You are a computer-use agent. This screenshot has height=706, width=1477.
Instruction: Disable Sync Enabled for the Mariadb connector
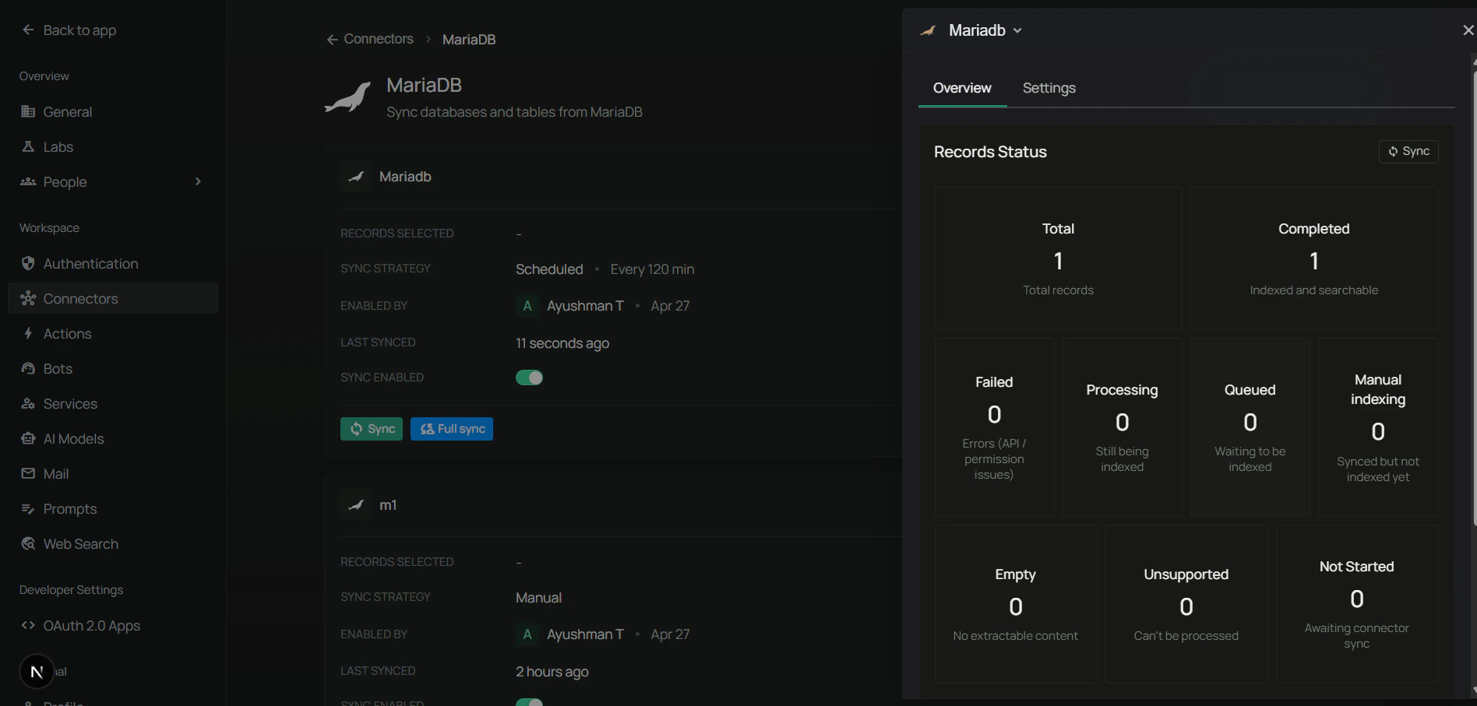point(529,378)
